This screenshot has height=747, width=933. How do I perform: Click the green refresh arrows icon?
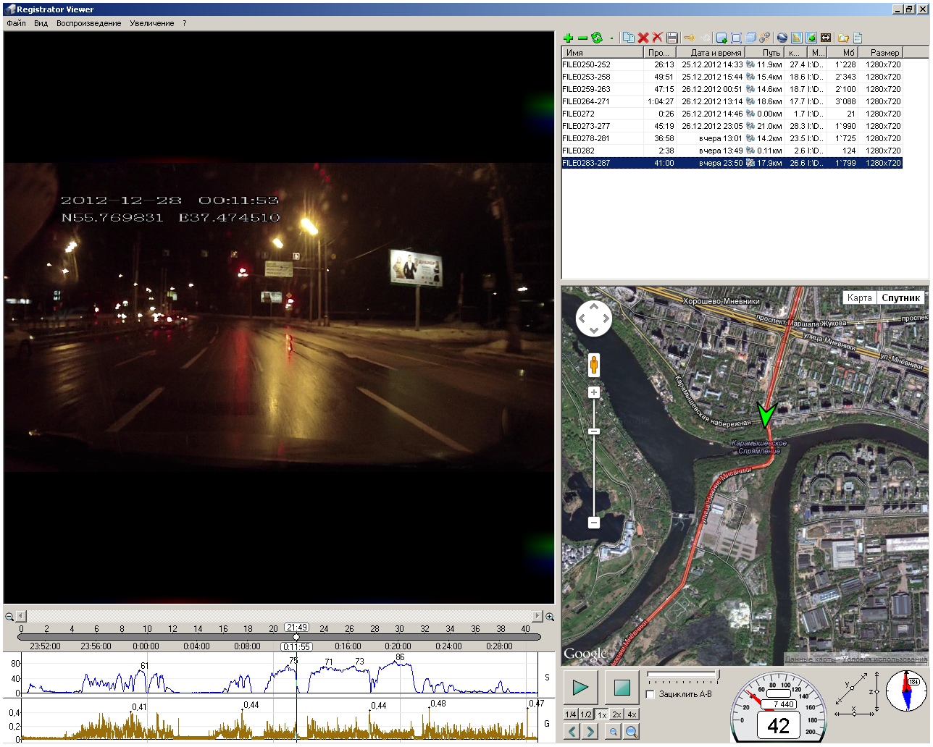(x=597, y=38)
